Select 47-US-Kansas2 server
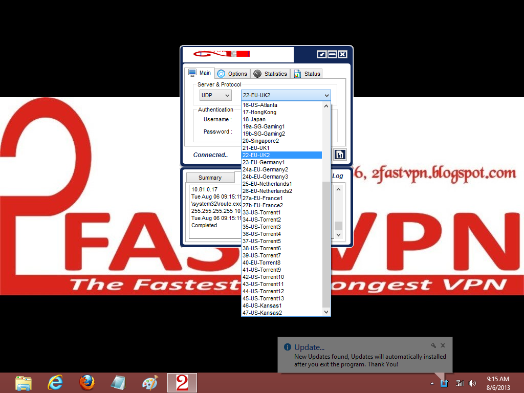 point(281,313)
